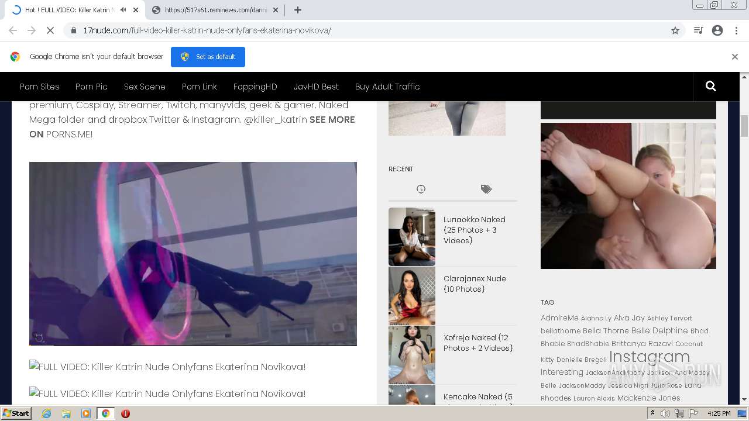The image size is (749, 421).
Task: Open the system tray volume icon
Action: coord(665,413)
